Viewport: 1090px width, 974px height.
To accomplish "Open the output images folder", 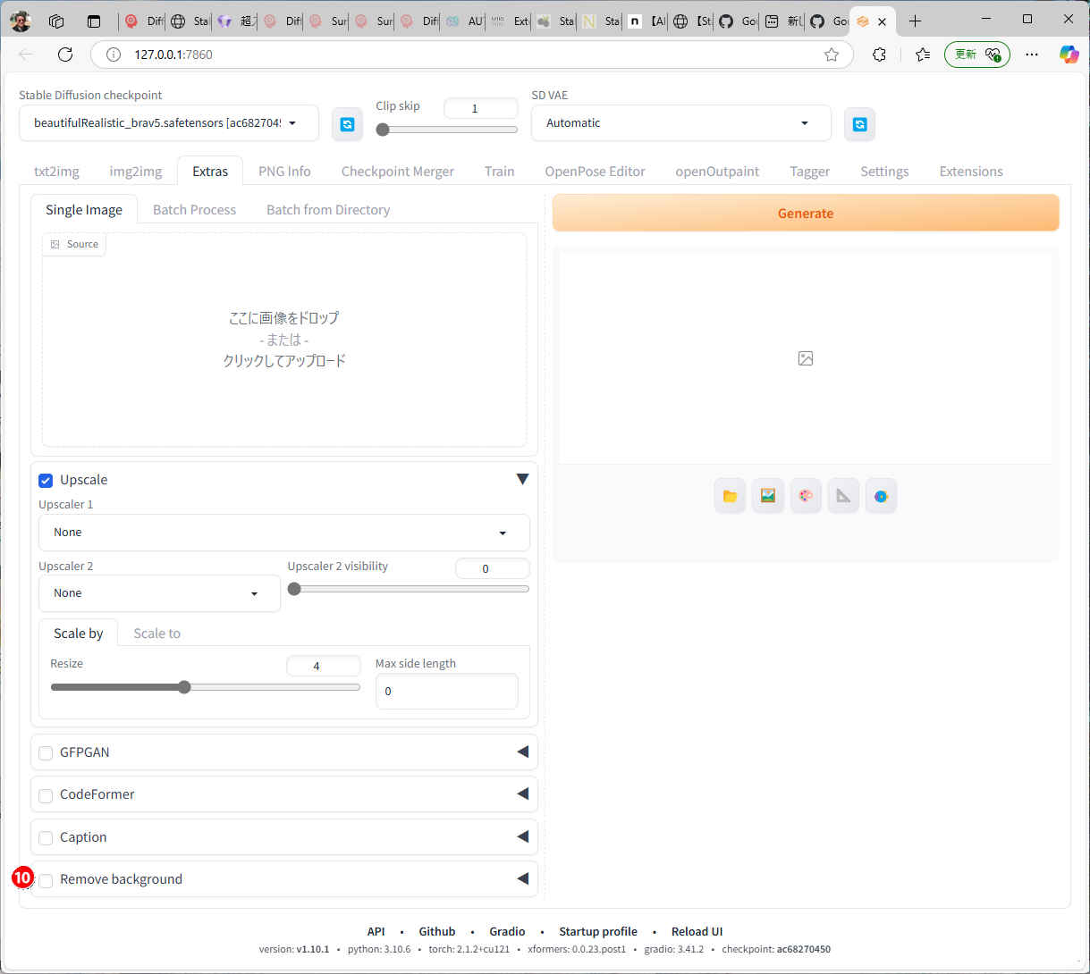I will click(x=731, y=496).
